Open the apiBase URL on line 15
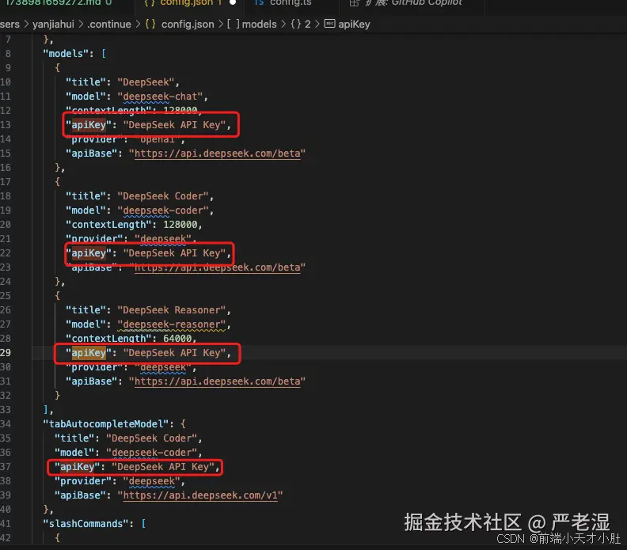 [218, 154]
